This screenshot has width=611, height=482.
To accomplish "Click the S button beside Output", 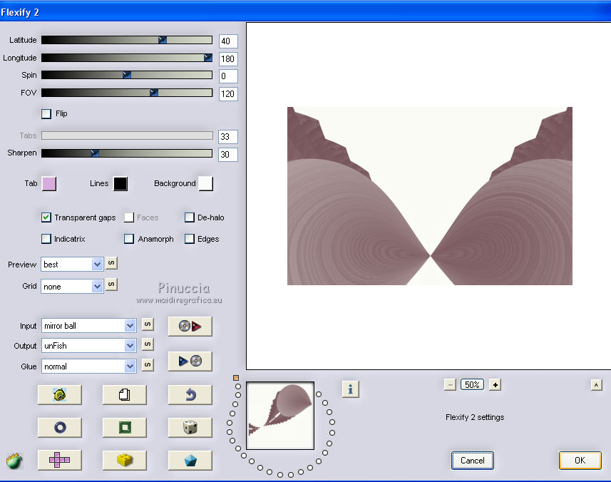I will coord(148,344).
